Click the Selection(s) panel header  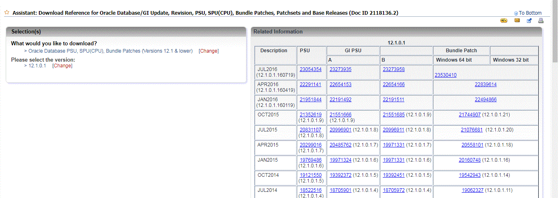126,31
